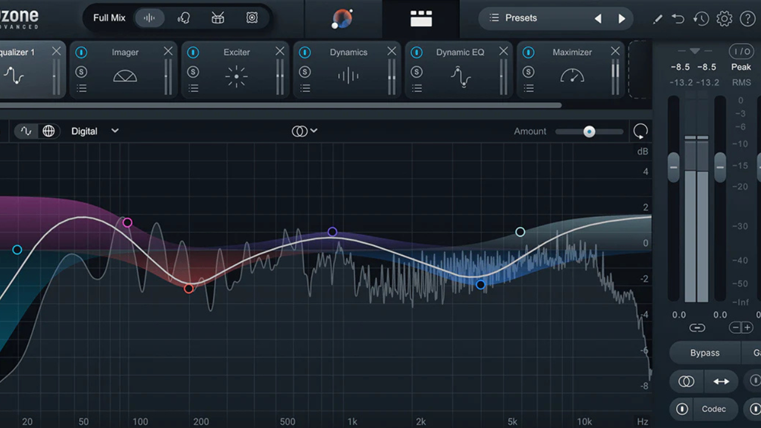Click the help question mark icon
The height and width of the screenshot is (428, 761).
coord(747,18)
